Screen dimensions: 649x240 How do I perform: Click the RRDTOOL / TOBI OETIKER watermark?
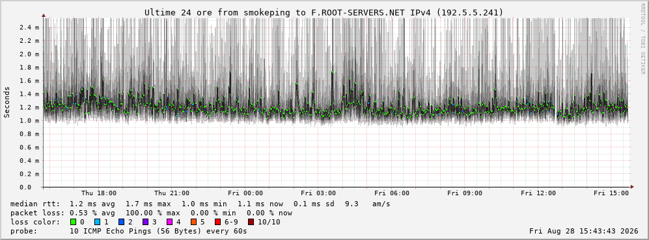click(x=642, y=39)
